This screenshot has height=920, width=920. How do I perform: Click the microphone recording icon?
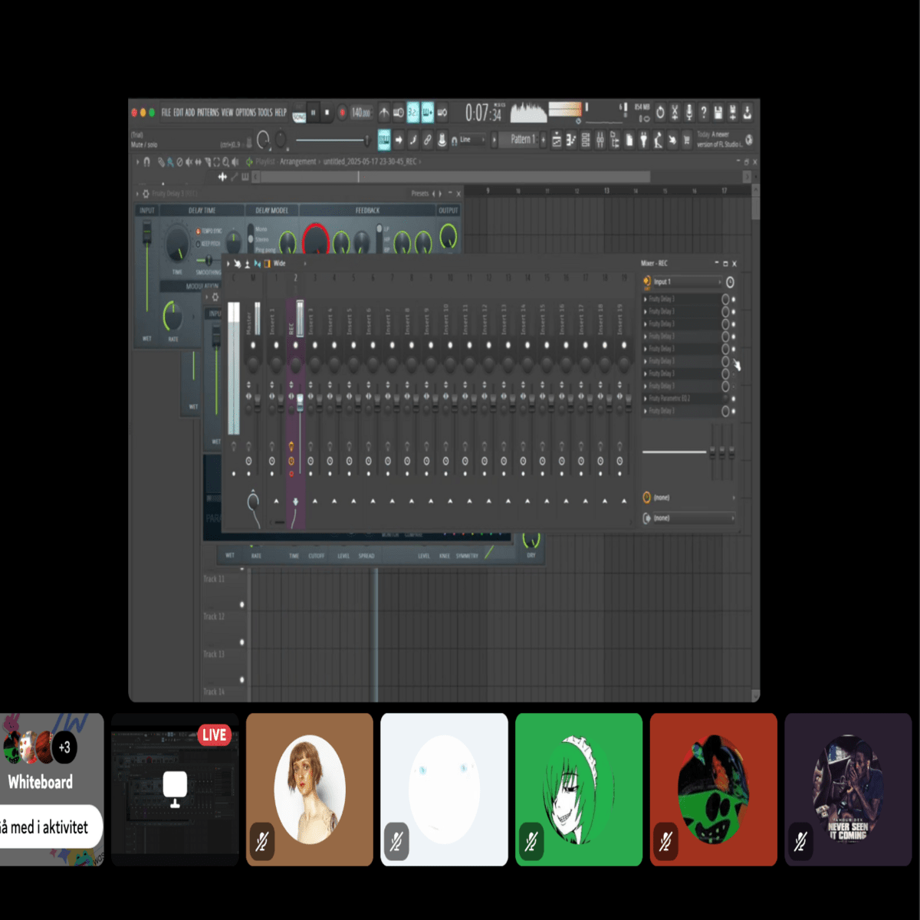tap(688, 113)
